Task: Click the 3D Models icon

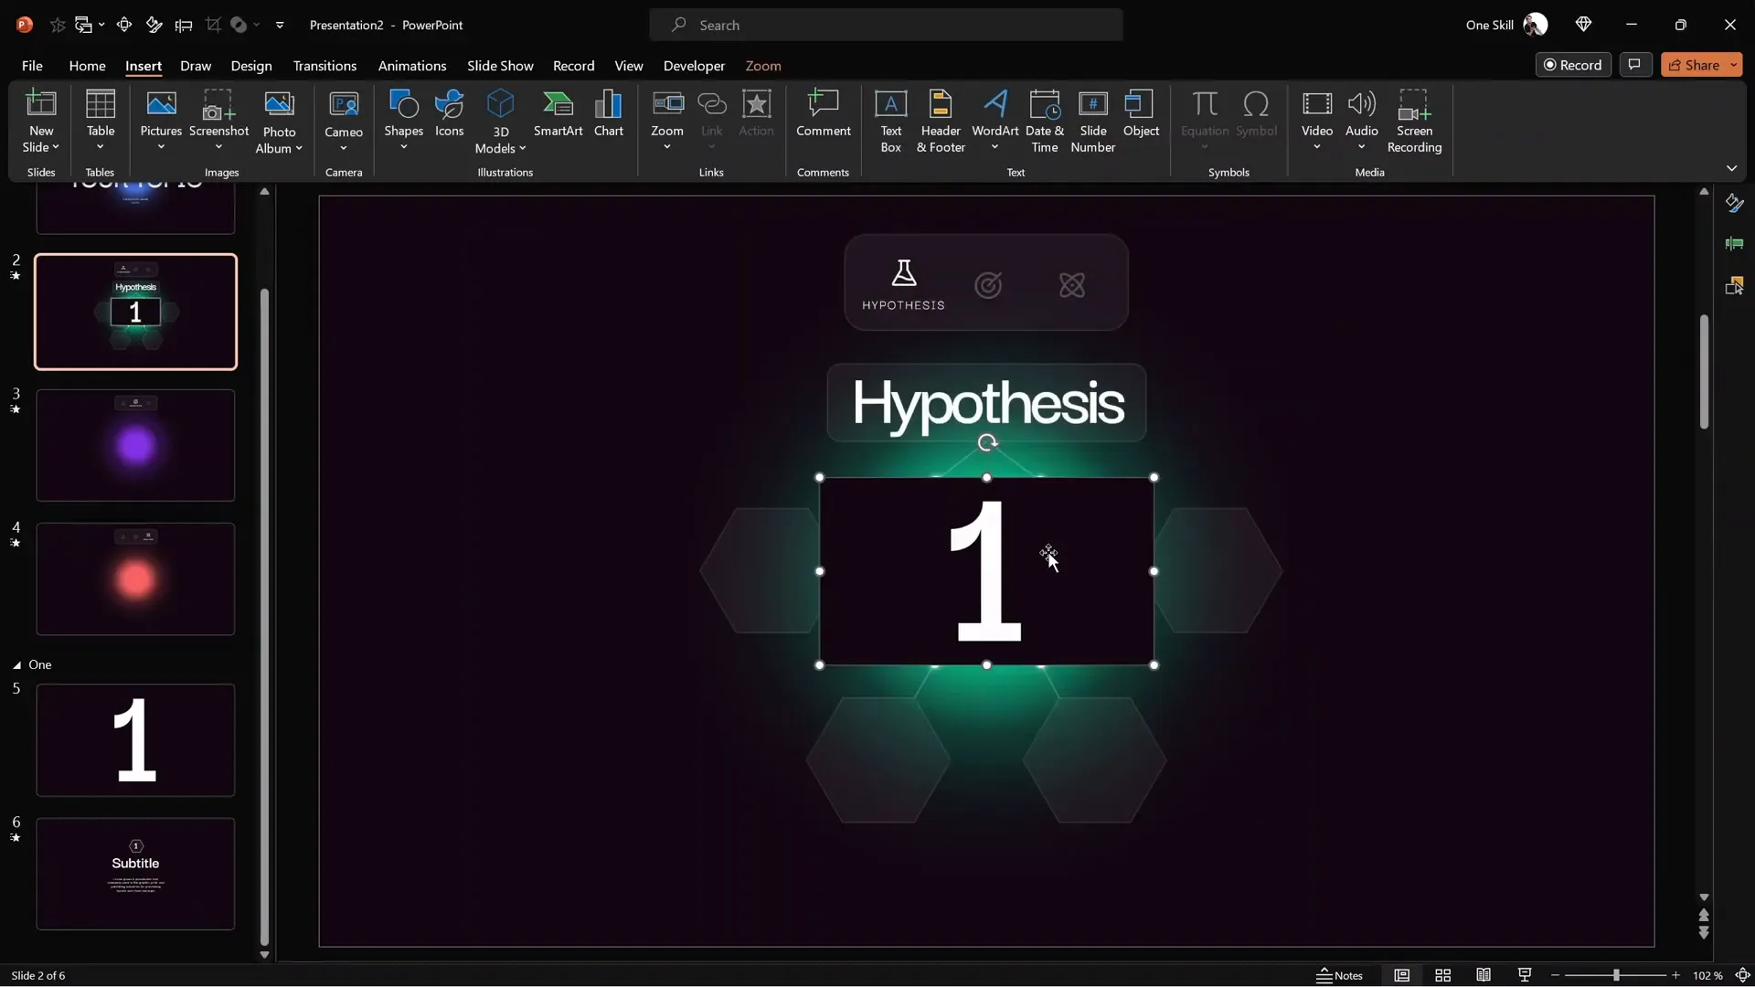Action: point(500,104)
